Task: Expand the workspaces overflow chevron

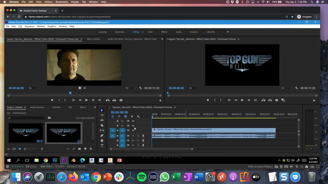Action: point(228,32)
